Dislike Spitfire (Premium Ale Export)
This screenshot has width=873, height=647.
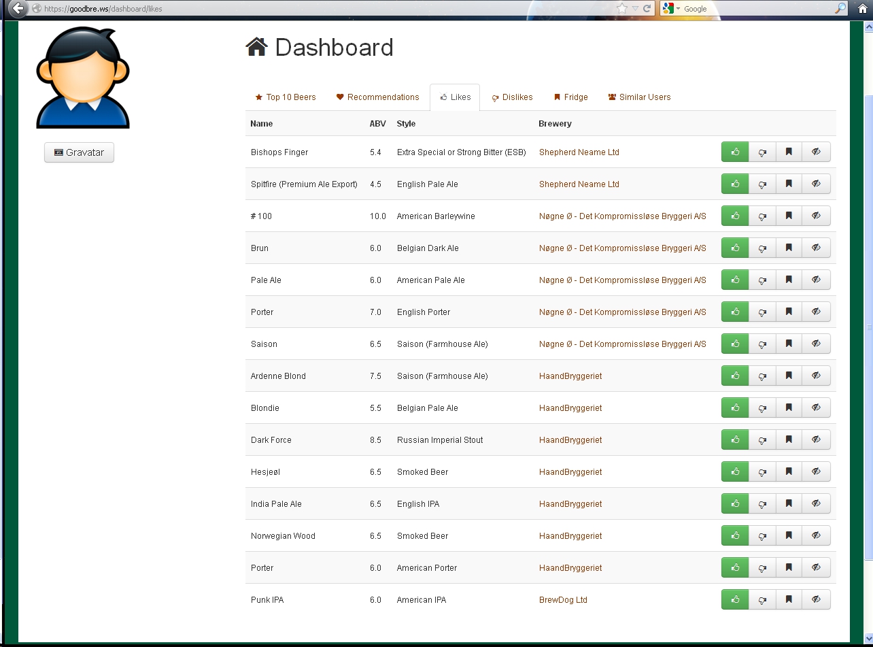pyautogui.click(x=762, y=184)
